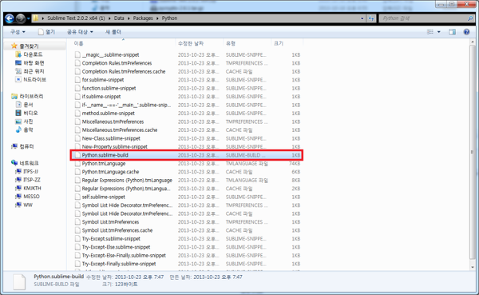Screen dimensions: 479x295
Task: Click the Python.tmLanguage file icon
Action: click(x=77, y=163)
